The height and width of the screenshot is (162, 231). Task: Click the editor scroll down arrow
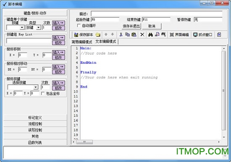pyautogui.click(x=224, y=137)
